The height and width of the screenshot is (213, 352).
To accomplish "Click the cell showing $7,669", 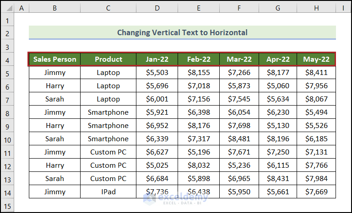I will (x=316, y=192).
